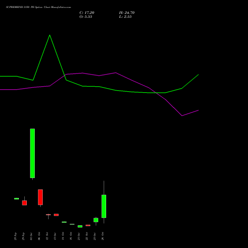
Task: Click the large red candle above 06 Oct
Action: tap(40, 197)
